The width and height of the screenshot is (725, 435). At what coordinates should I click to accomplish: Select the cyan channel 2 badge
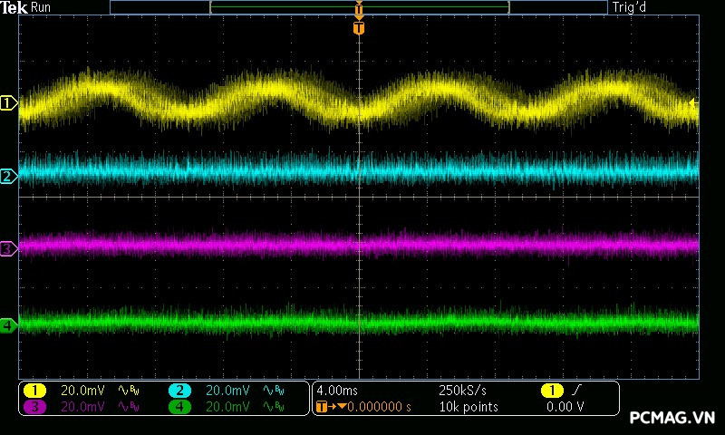coord(180,390)
